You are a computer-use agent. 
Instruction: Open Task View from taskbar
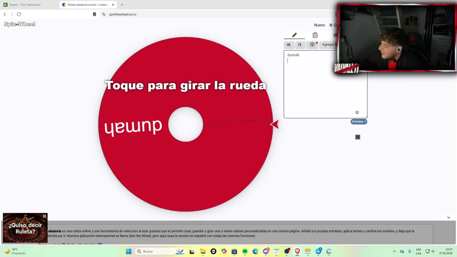tap(192, 251)
